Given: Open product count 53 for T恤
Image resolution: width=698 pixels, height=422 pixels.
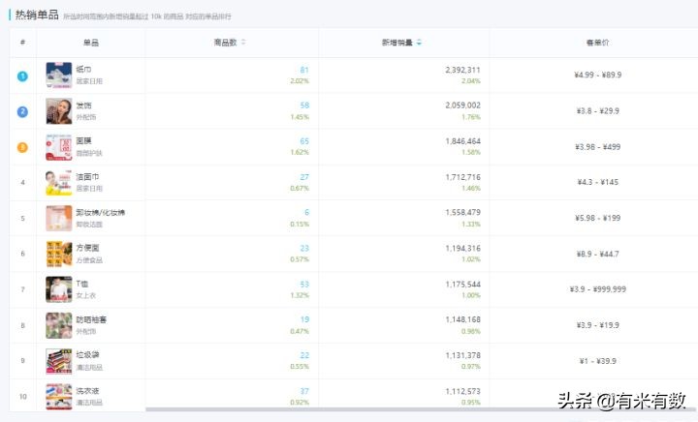Looking at the screenshot, I should coord(304,285).
